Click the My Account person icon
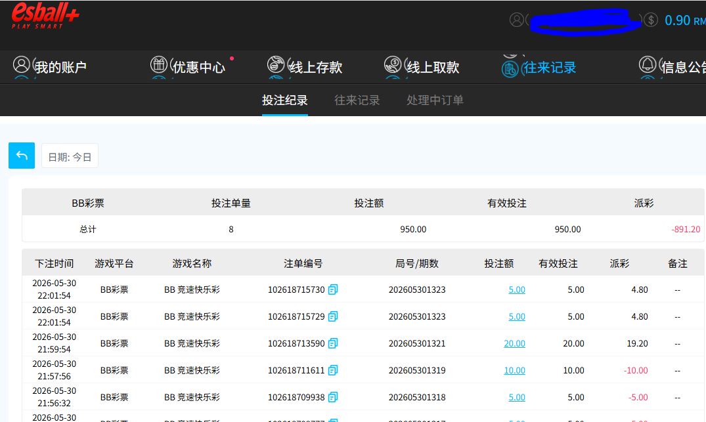 [21, 65]
